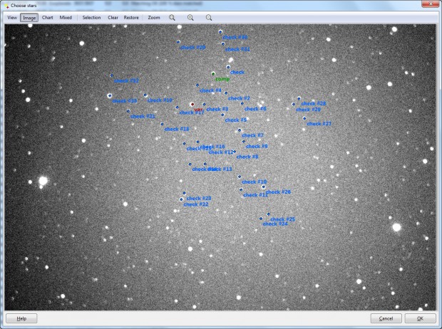Click the 'check #25' star label
442x329 pixels.
pyautogui.click(x=282, y=219)
